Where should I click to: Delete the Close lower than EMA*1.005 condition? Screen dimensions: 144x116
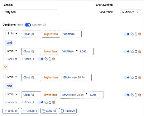tap(140, 95)
